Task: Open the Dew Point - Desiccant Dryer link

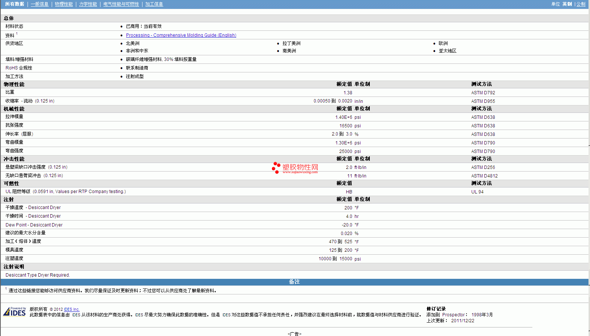Action: click(x=34, y=225)
